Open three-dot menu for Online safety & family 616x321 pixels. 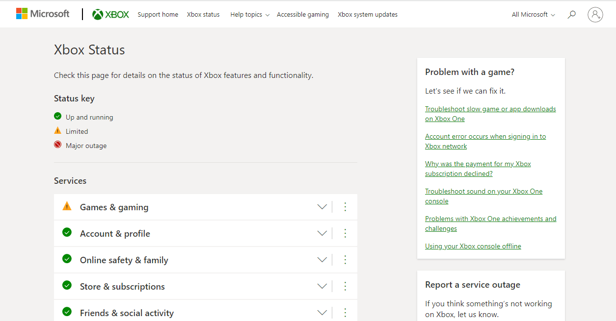(345, 260)
